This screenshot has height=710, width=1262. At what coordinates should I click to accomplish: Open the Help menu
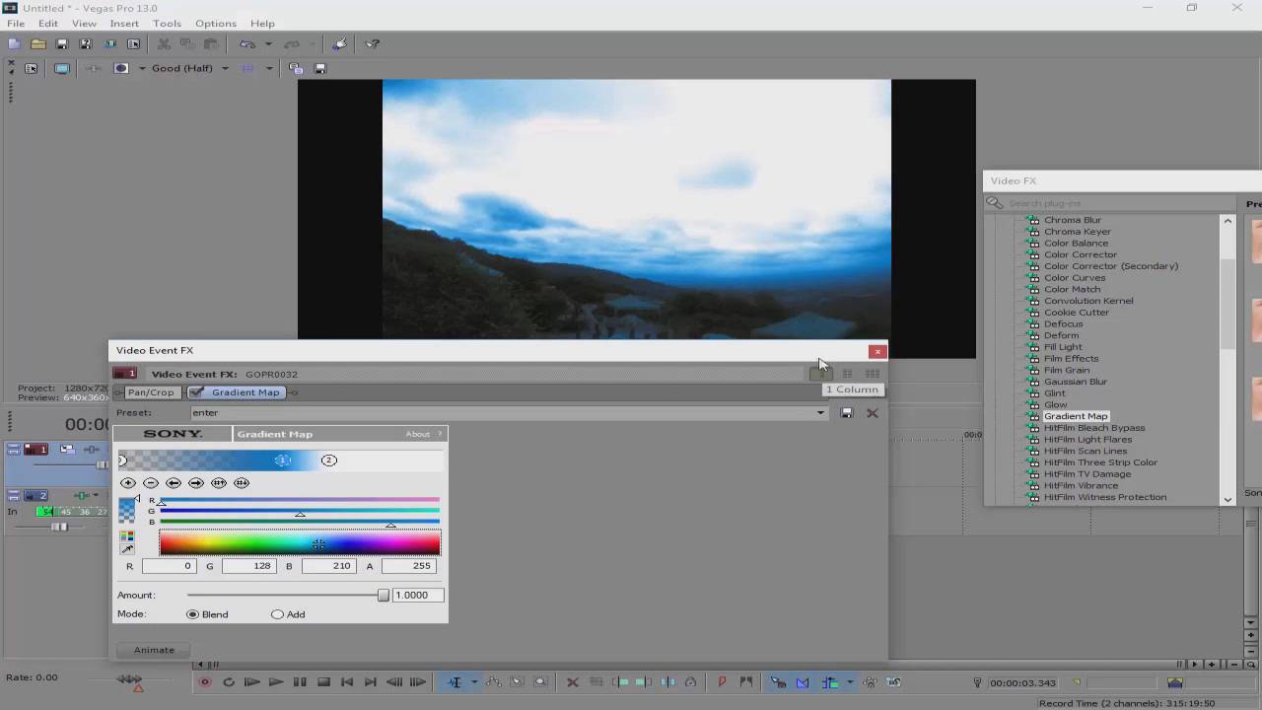pyautogui.click(x=262, y=24)
